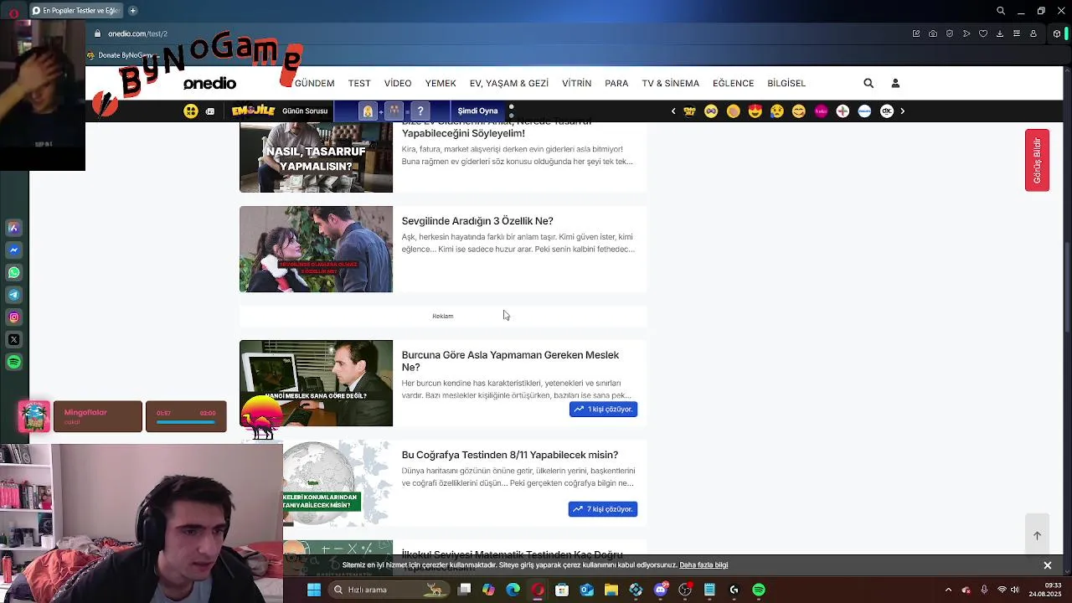1072x603 pixels.
Task: Open Messenger in the Opera sidebar
Action: (14, 250)
